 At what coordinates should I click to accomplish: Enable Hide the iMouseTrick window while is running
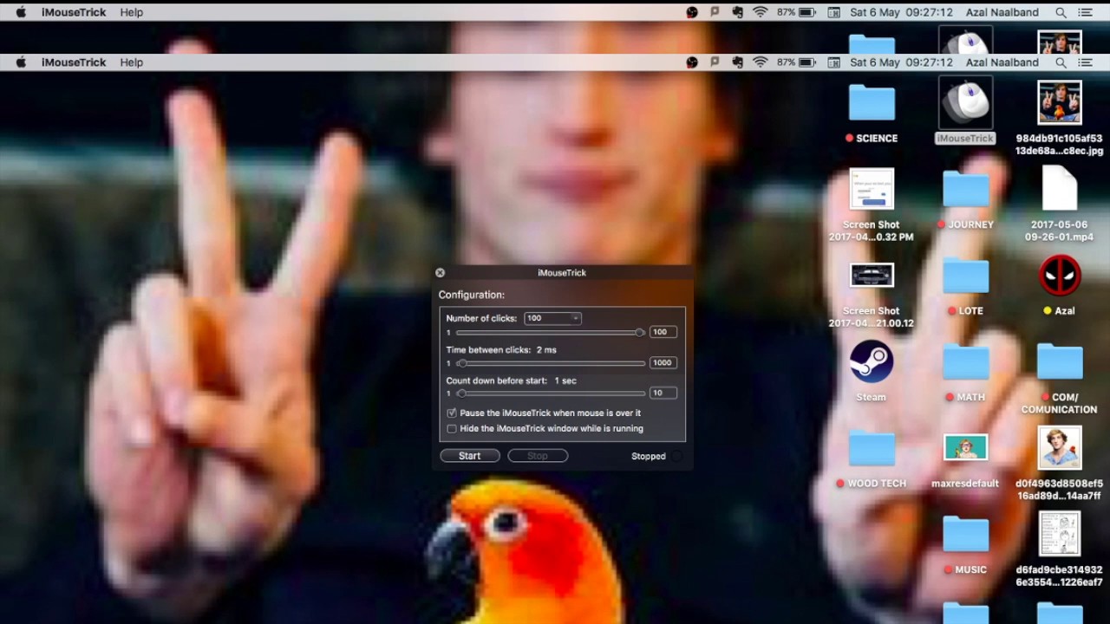click(x=452, y=429)
